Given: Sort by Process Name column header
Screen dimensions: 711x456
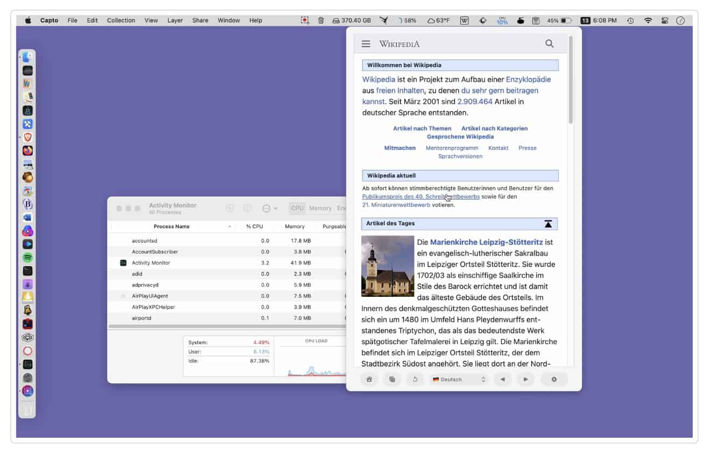Looking at the screenshot, I should click(172, 226).
